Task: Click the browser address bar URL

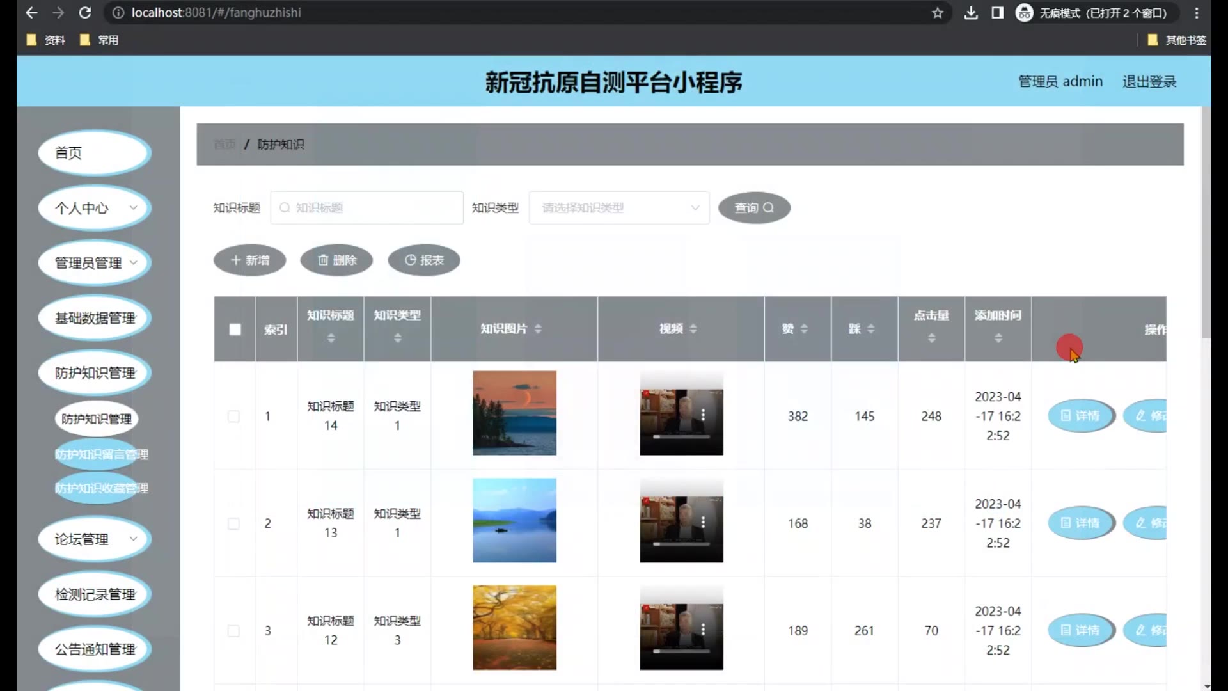Action: [x=216, y=13]
